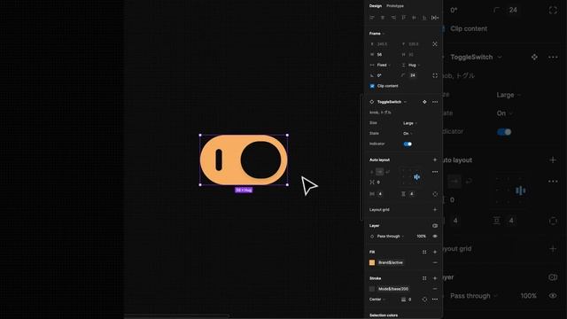This screenshot has width=567, height=319.
Task: Align horizontal centers icon in main Design panel
Action: click(x=383, y=18)
